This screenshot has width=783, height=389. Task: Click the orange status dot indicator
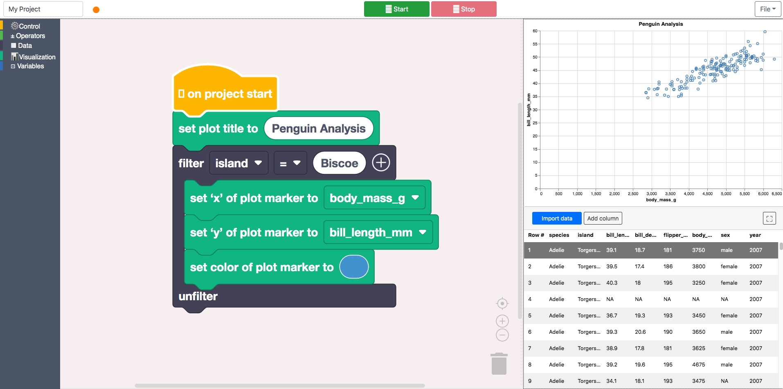96,10
